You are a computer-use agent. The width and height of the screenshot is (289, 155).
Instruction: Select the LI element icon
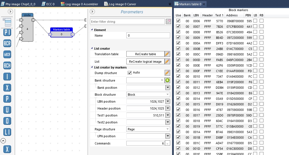click(x=7, y=132)
